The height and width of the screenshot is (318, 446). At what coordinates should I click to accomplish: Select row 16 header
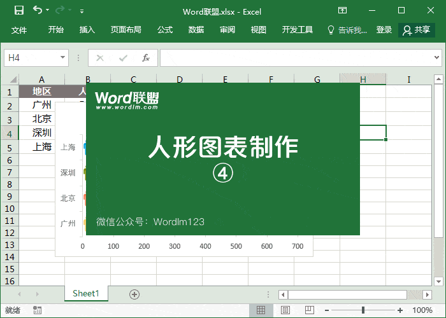coord(10,281)
